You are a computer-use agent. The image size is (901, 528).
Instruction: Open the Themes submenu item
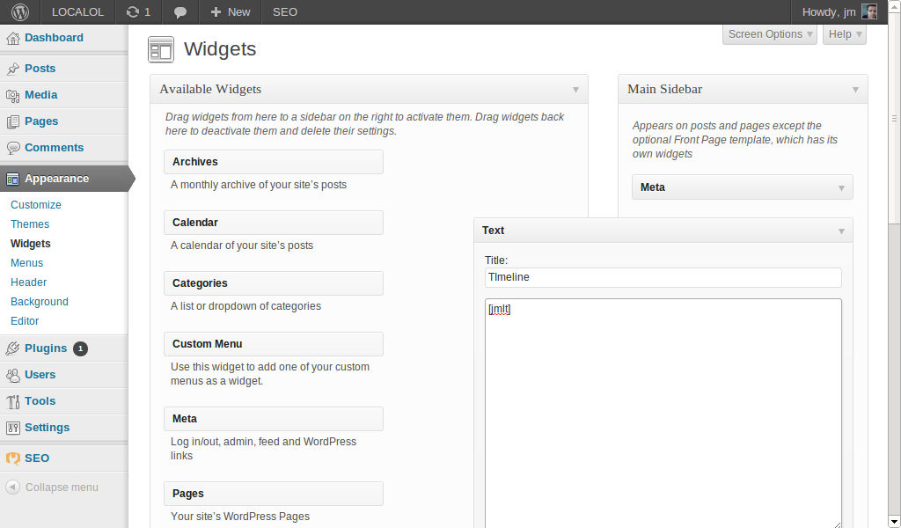pos(30,224)
